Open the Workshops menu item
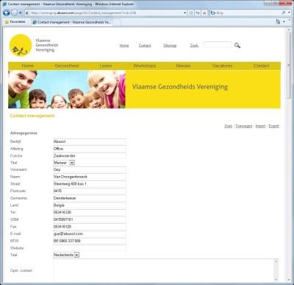This screenshot has height=285, width=294. (x=145, y=66)
